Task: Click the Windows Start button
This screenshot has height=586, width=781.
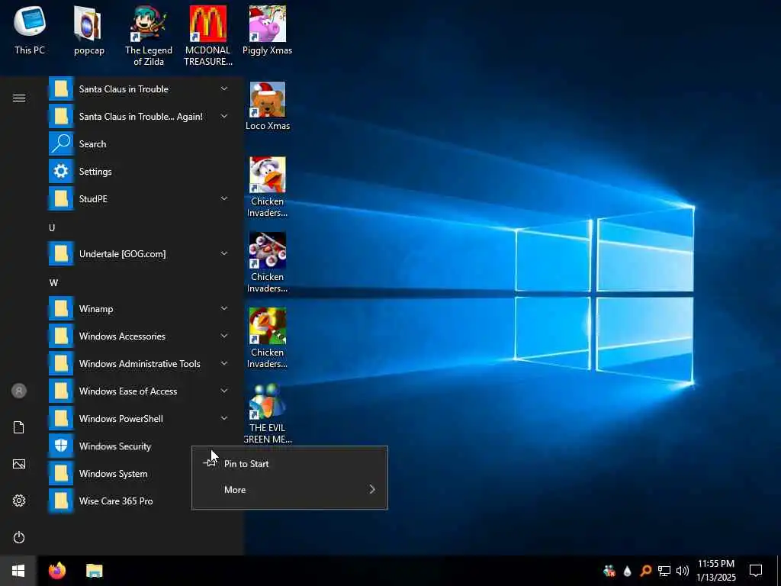Action: click(x=18, y=571)
